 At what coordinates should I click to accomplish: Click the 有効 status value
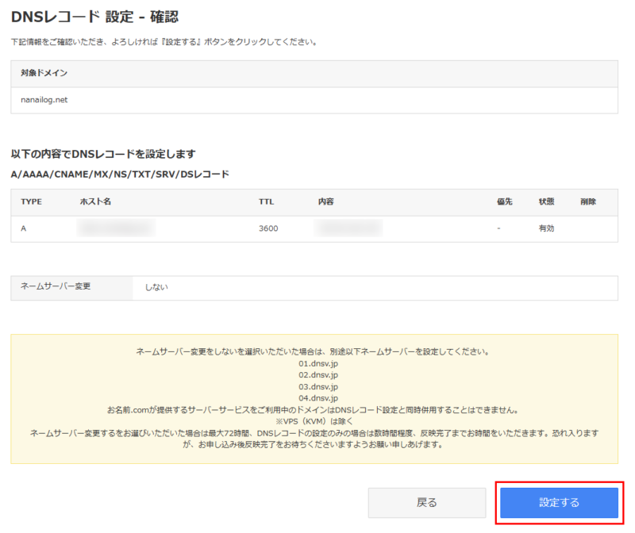[546, 228]
